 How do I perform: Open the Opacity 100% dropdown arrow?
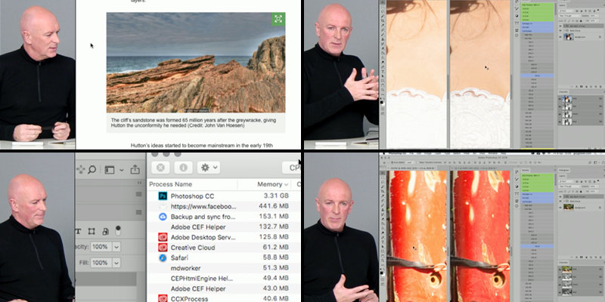pyautogui.click(x=116, y=247)
